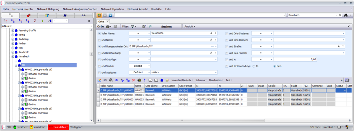Collapse the Kisselbach tree node
This screenshot has width=354, height=131.
click(13, 57)
